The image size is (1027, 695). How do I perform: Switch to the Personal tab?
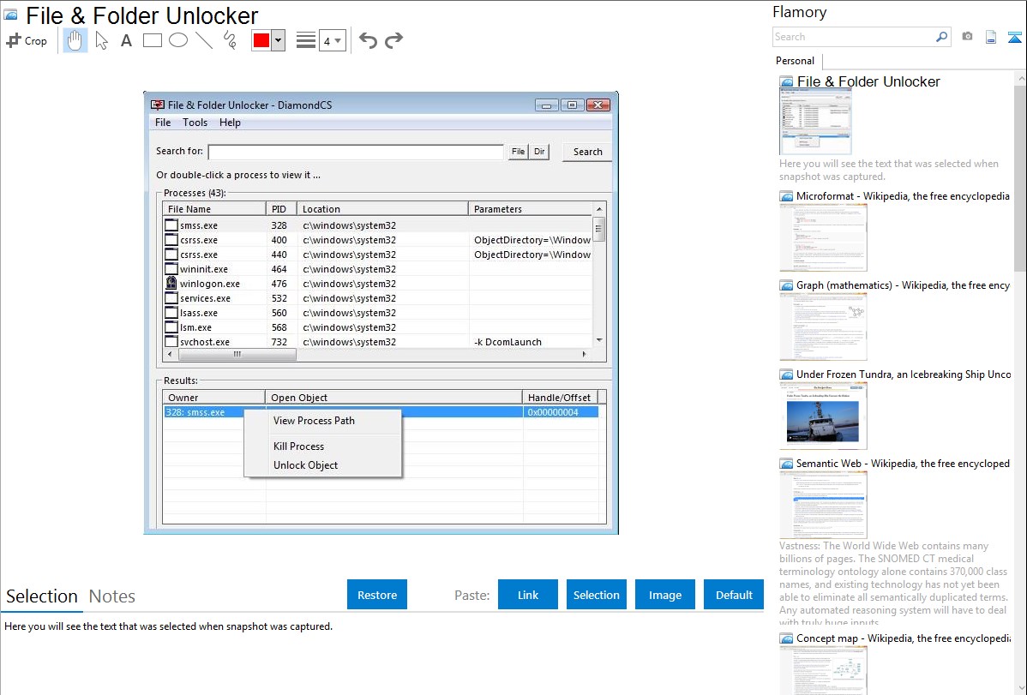pos(795,61)
